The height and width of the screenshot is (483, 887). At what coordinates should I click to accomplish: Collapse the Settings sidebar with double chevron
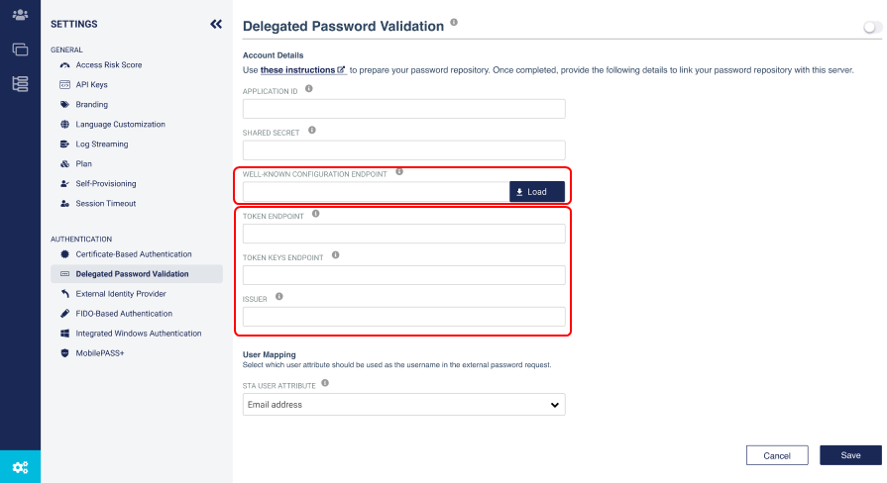[216, 24]
